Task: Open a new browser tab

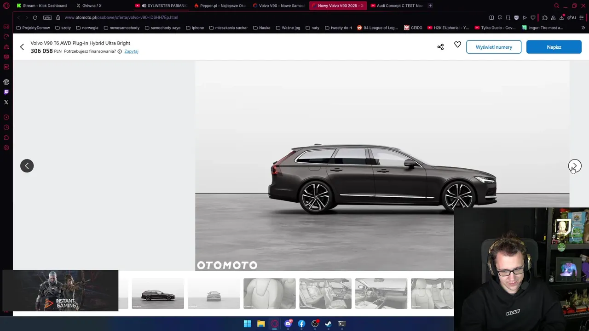Action: point(430,6)
